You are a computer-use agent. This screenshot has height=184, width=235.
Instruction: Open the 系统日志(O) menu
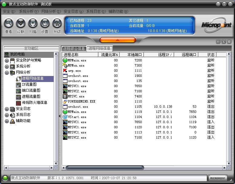tap(96, 11)
